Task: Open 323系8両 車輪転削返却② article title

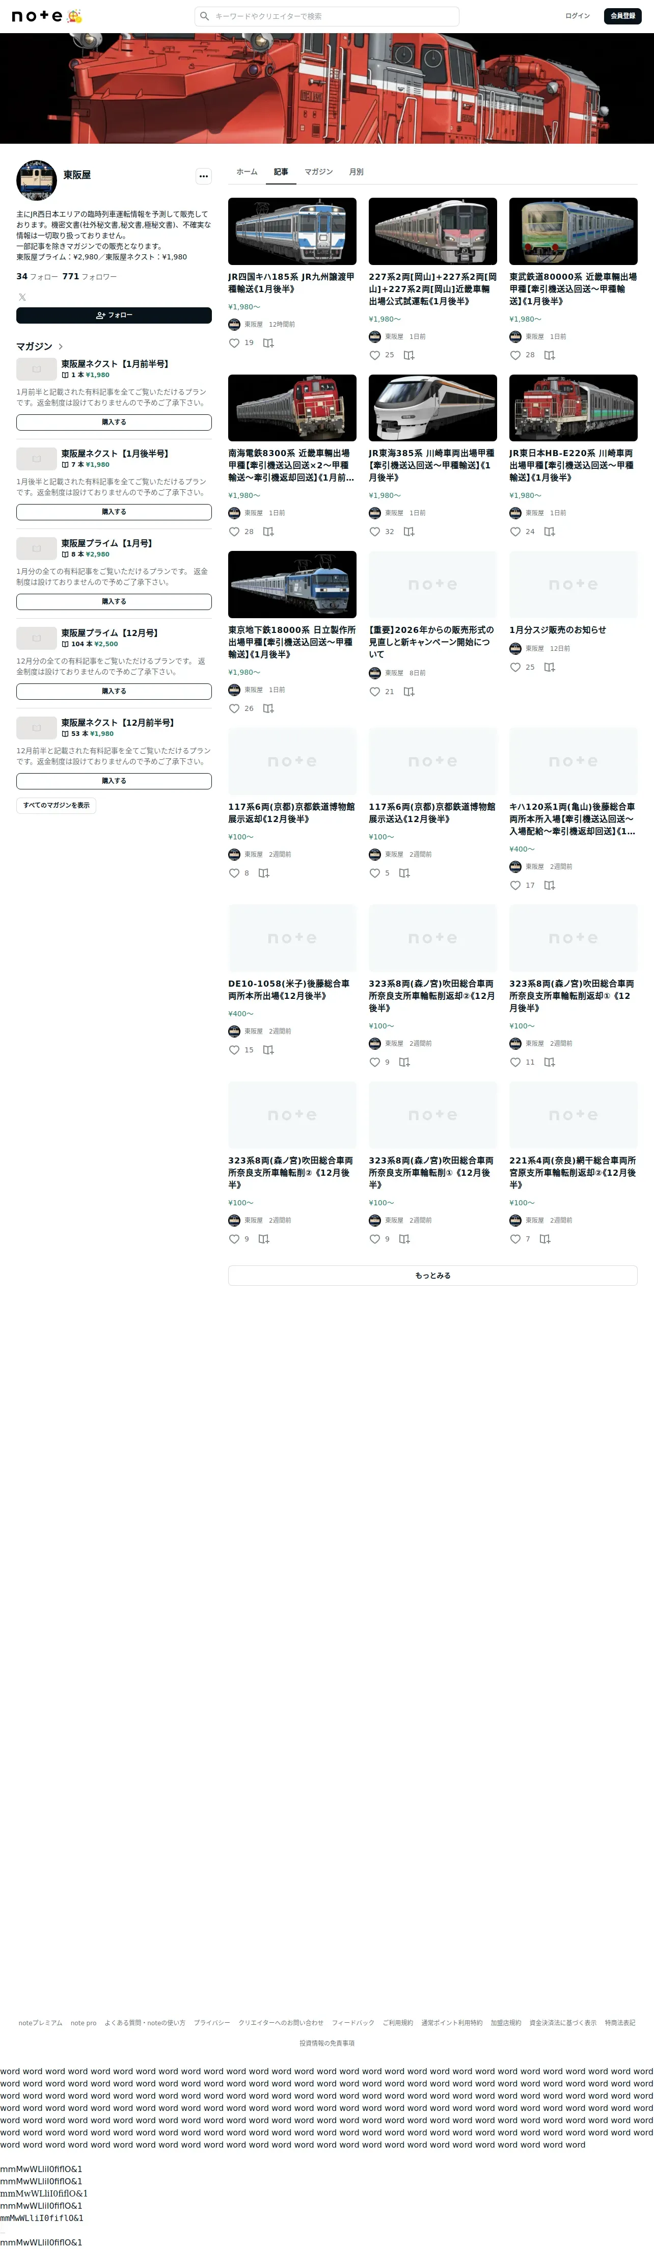Action: click(432, 996)
